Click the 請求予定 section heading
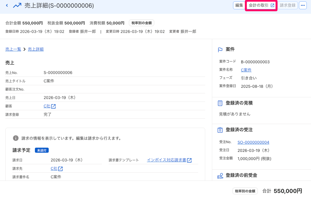The width and height of the screenshot is (311, 198). coord(21,150)
